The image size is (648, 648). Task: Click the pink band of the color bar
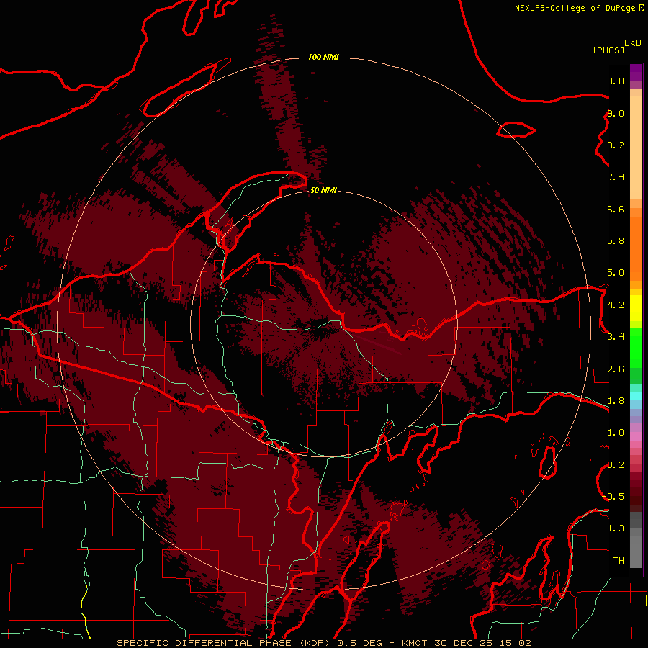tap(636, 436)
